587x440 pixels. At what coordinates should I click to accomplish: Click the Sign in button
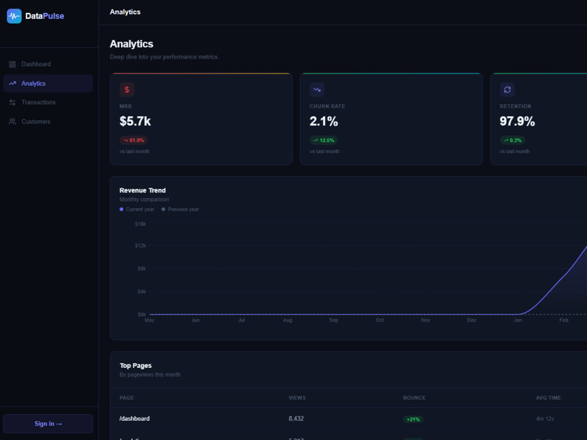pyautogui.click(x=48, y=424)
